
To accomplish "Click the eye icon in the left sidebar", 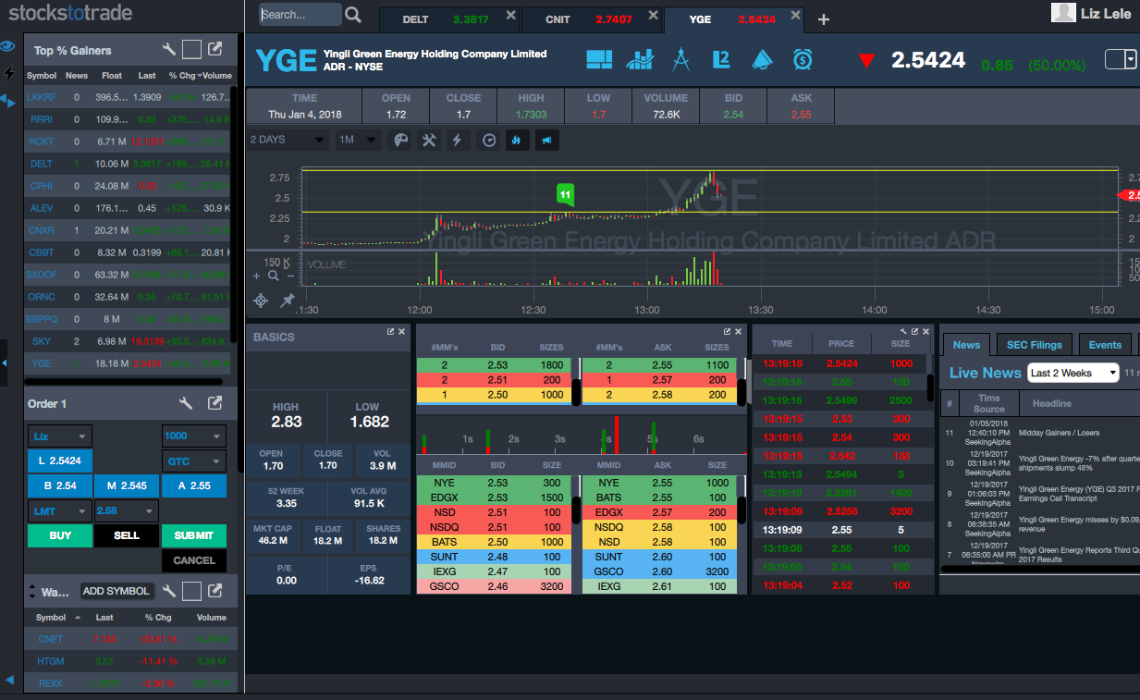I will click(7, 45).
